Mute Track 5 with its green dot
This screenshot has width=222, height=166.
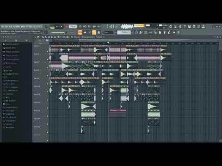47,51
